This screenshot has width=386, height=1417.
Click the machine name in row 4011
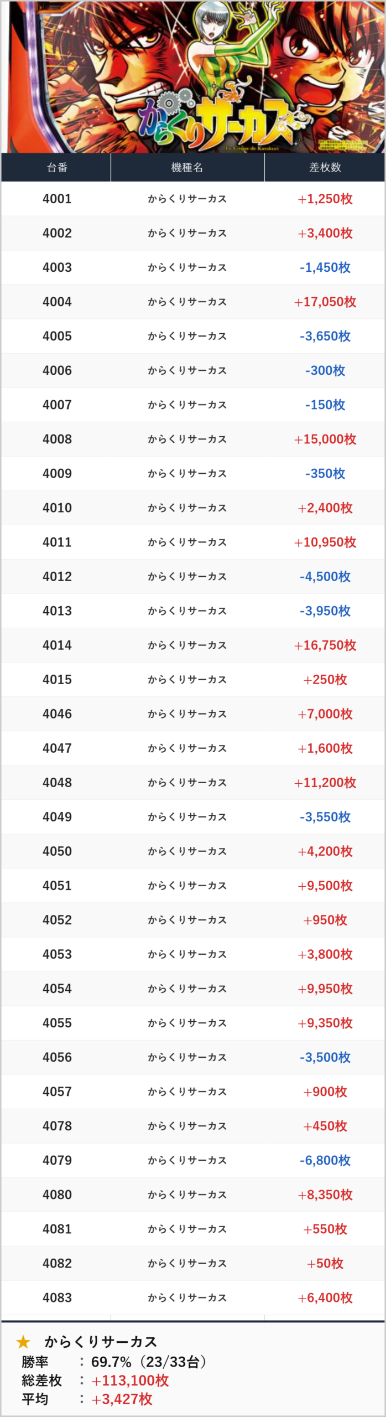187,542
